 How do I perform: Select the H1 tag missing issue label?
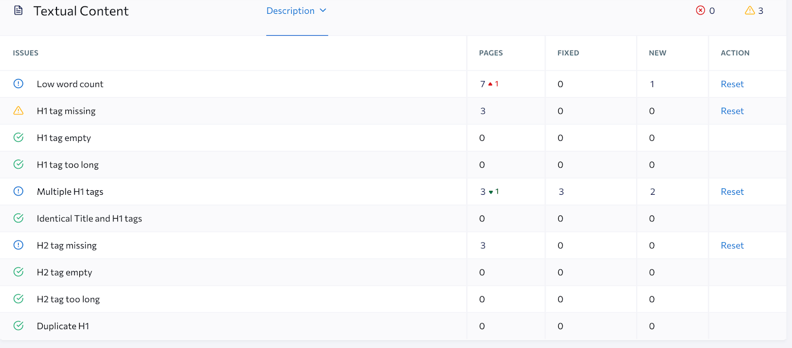(66, 111)
